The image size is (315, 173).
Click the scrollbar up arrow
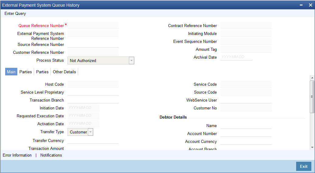(312, 78)
